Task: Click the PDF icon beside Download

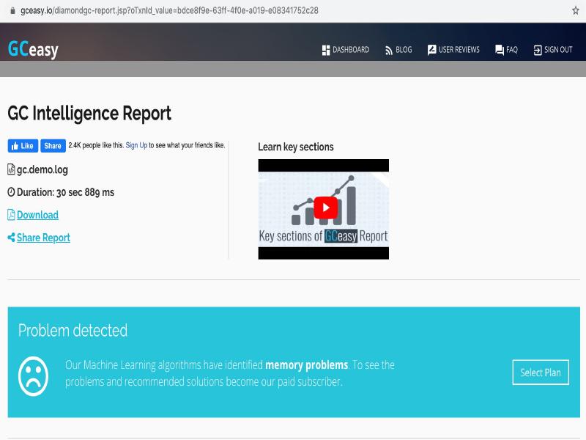Action: 11,215
